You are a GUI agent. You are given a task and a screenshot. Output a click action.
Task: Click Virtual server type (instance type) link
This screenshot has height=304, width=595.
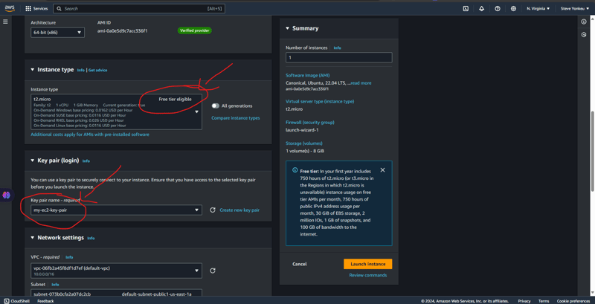pyautogui.click(x=320, y=101)
